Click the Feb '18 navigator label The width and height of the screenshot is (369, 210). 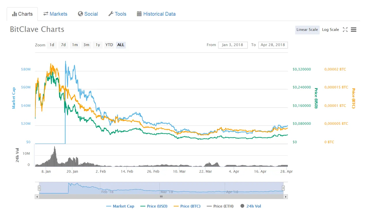coord(107,192)
